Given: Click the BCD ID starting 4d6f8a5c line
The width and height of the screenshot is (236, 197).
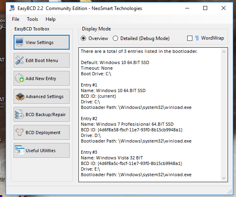Looking at the screenshot, I should pyautogui.click(x=132, y=163).
